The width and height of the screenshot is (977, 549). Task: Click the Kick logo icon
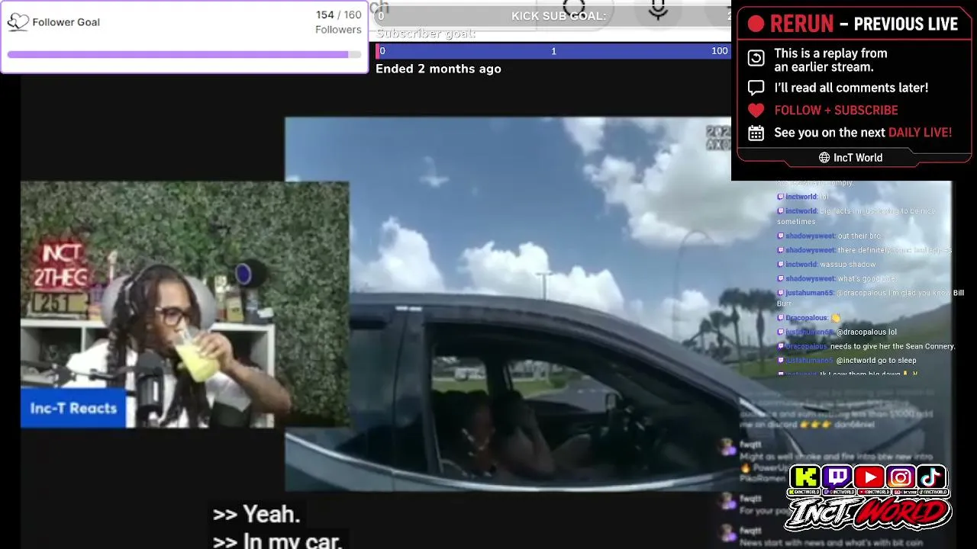tap(805, 478)
